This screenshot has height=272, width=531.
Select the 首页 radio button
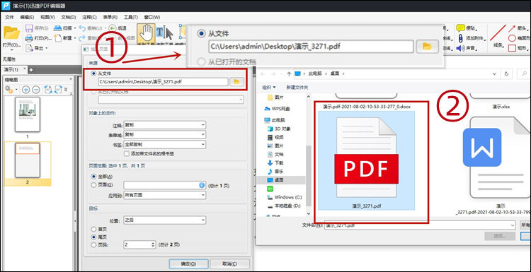tap(93, 229)
